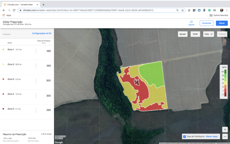230x144 pixels.
Task: Click the browser address bar URL
Action: click(88, 10)
